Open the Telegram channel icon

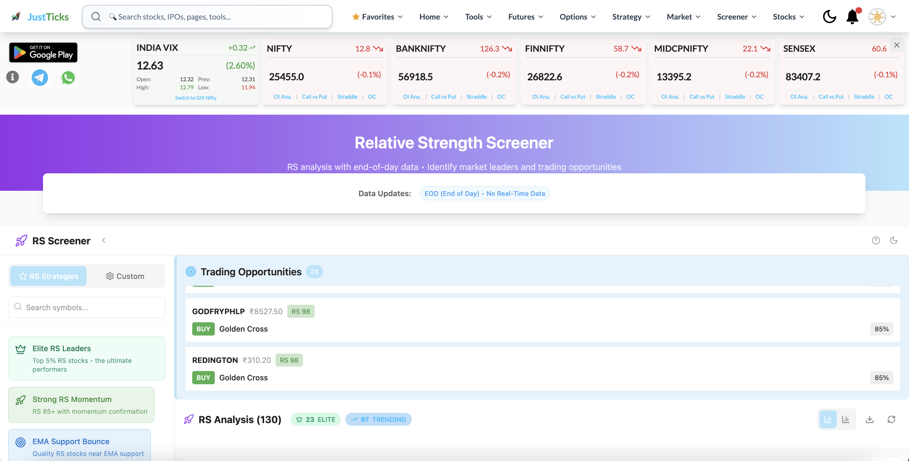40,78
